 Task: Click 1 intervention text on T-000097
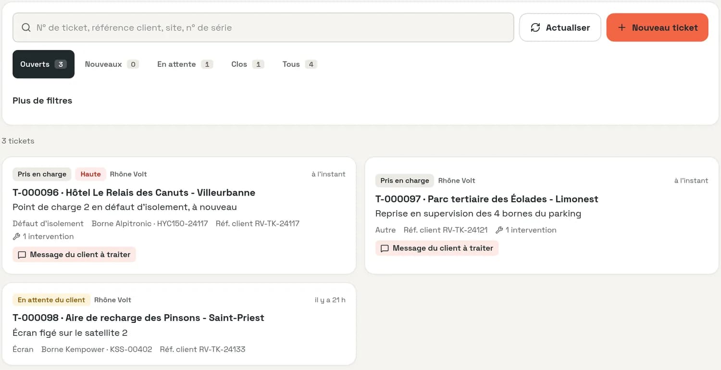pyautogui.click(x=531, y=230)
